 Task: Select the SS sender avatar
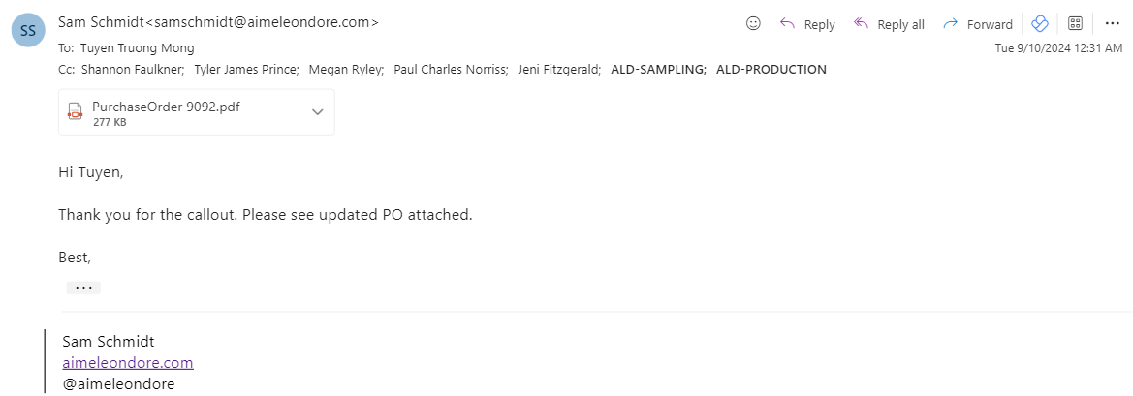pos(29,31)
